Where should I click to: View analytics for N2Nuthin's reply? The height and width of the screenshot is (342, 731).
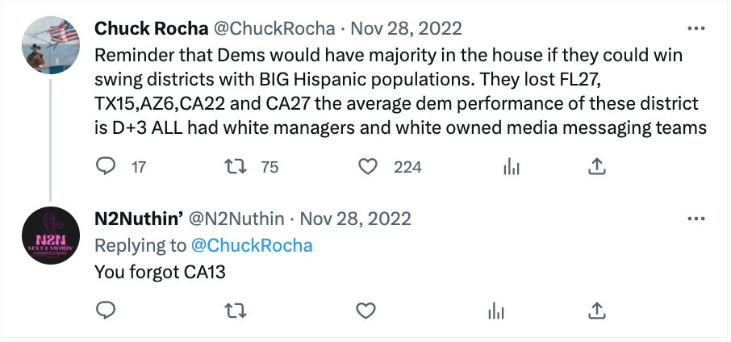tap(498, 310)
